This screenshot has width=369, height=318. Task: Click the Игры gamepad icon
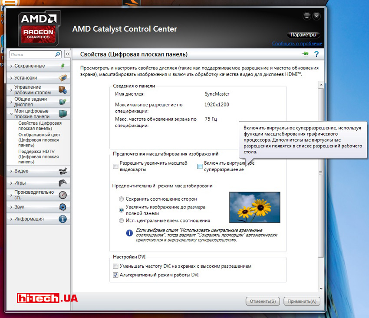pyautogui.click(x=63, y=183)
